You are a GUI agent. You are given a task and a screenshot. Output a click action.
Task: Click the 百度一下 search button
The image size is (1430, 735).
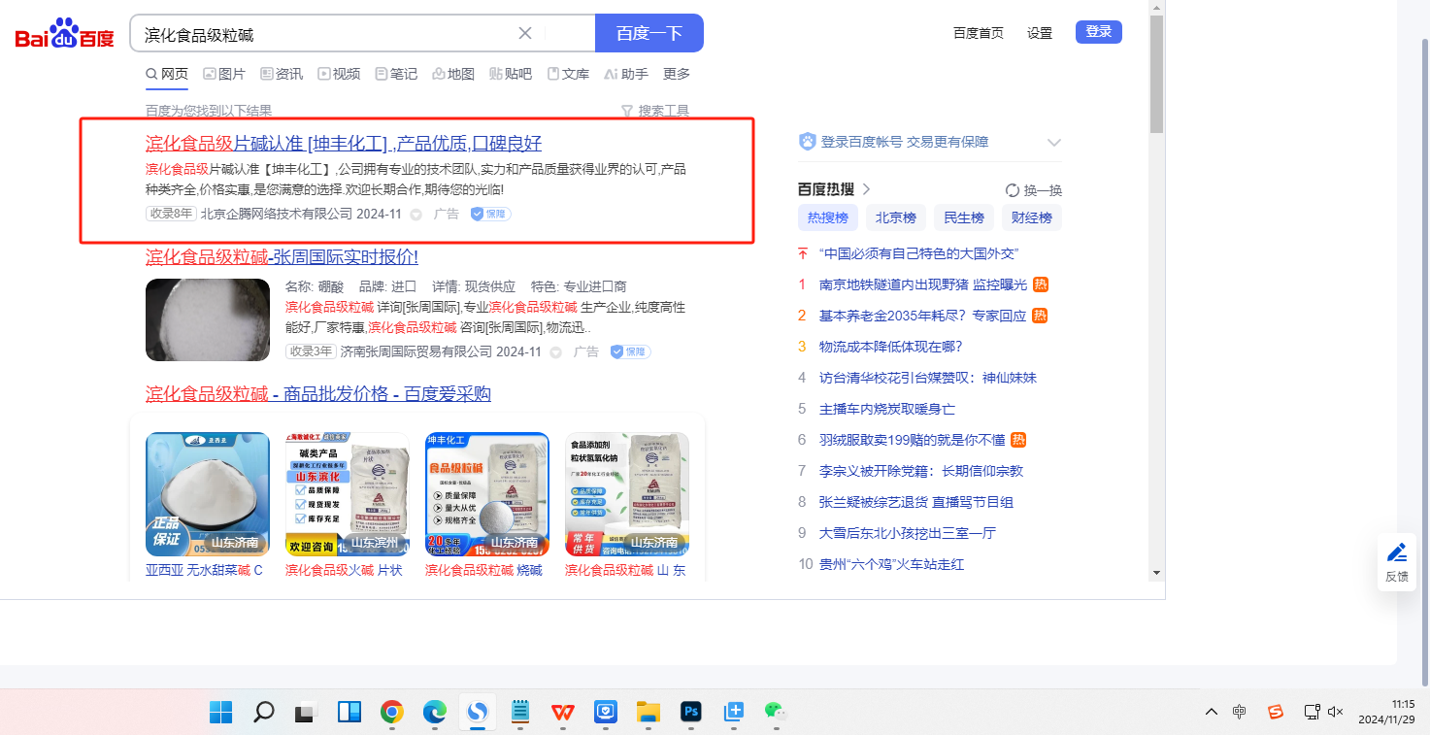click(x=649, y=33)
